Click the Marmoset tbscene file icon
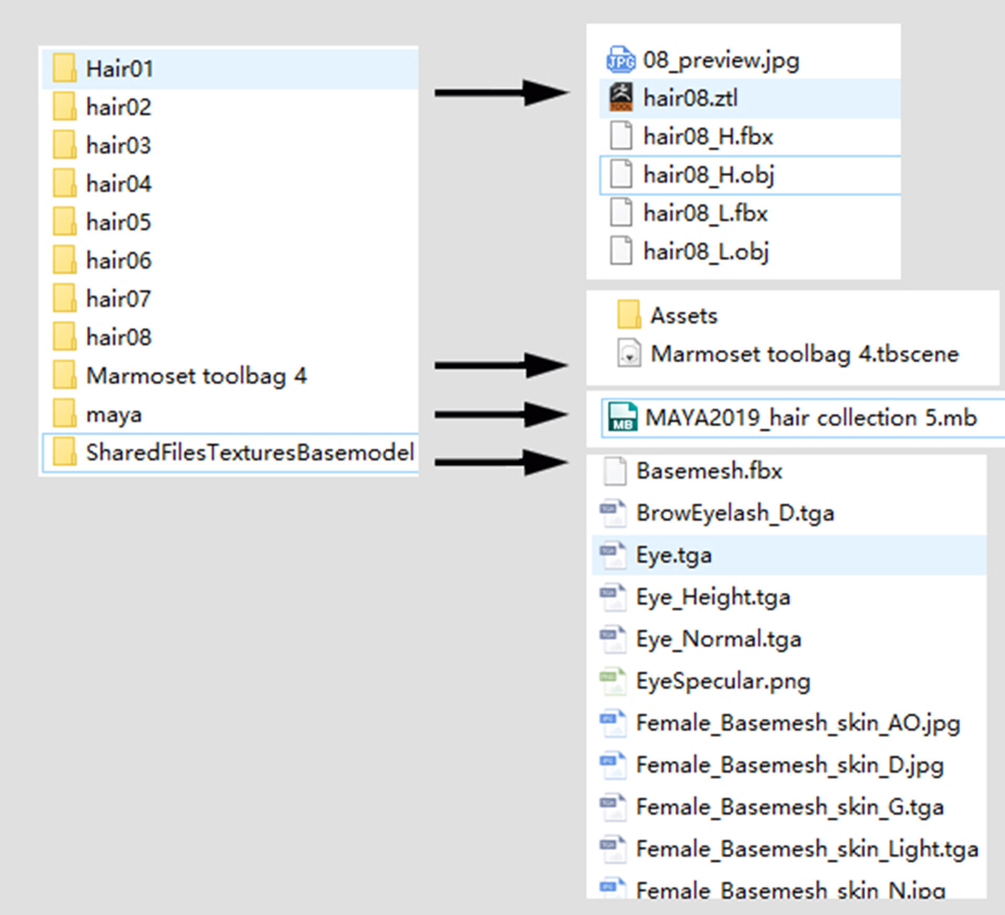The image size is (1005, 915). 629,354
